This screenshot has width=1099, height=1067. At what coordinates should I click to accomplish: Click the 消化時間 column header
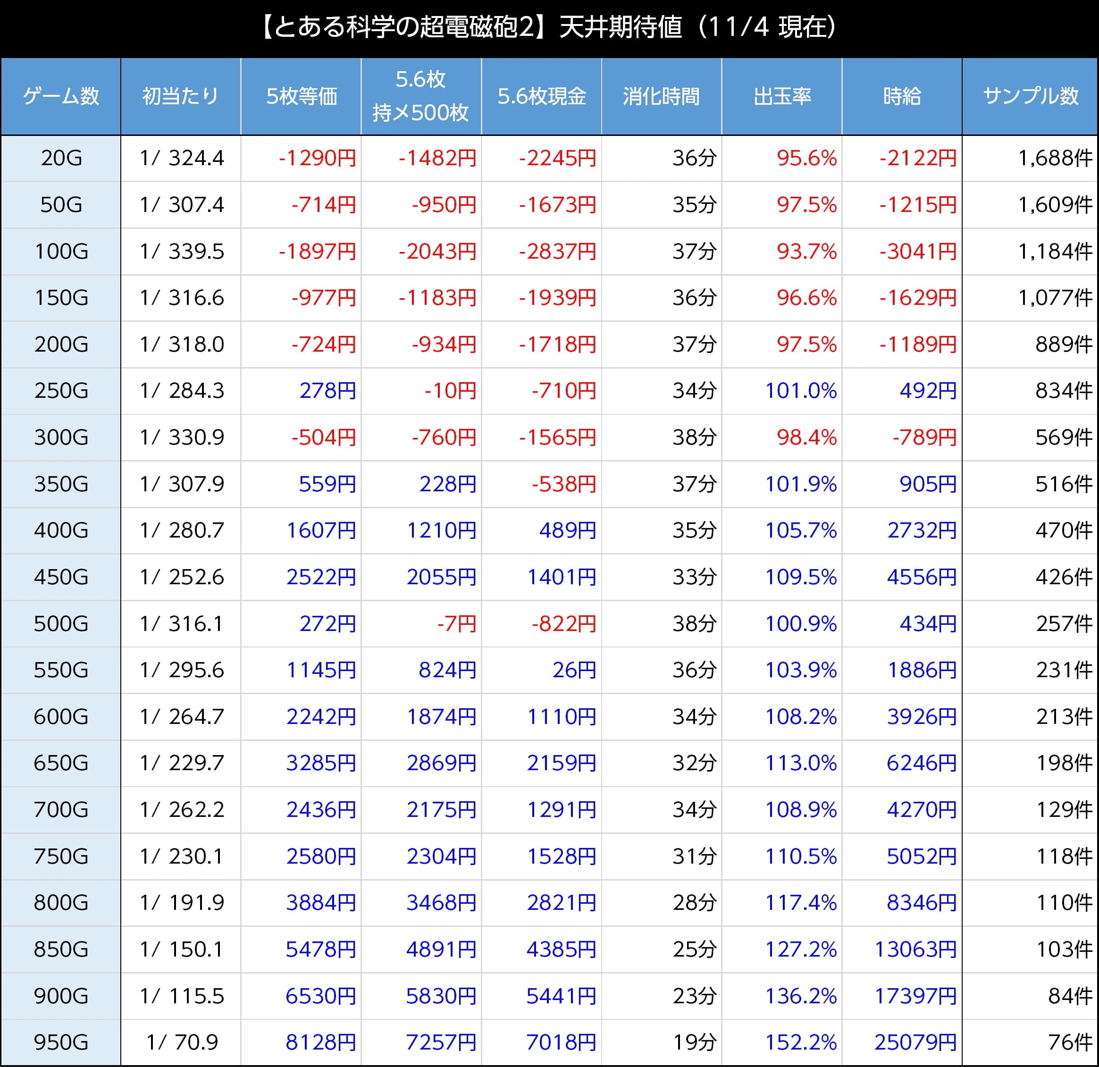(661, 96)
